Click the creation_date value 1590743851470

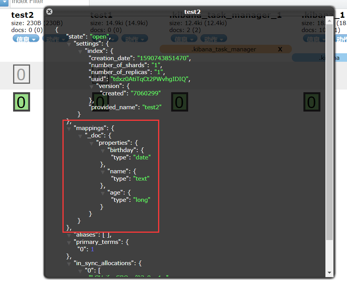(x=163, y=58)
